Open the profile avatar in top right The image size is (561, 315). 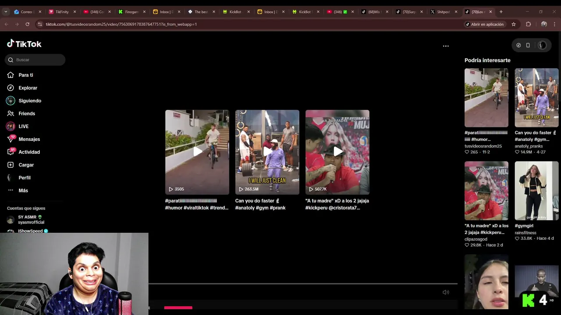pyautogui.click(x=542, y=45)
